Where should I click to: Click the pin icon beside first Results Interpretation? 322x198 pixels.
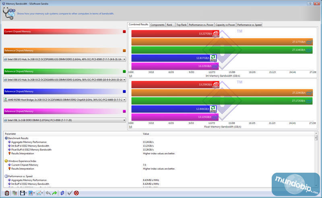coord(9,153)
